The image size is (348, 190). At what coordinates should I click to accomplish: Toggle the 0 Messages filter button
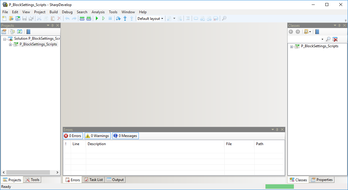click(125, 136)
